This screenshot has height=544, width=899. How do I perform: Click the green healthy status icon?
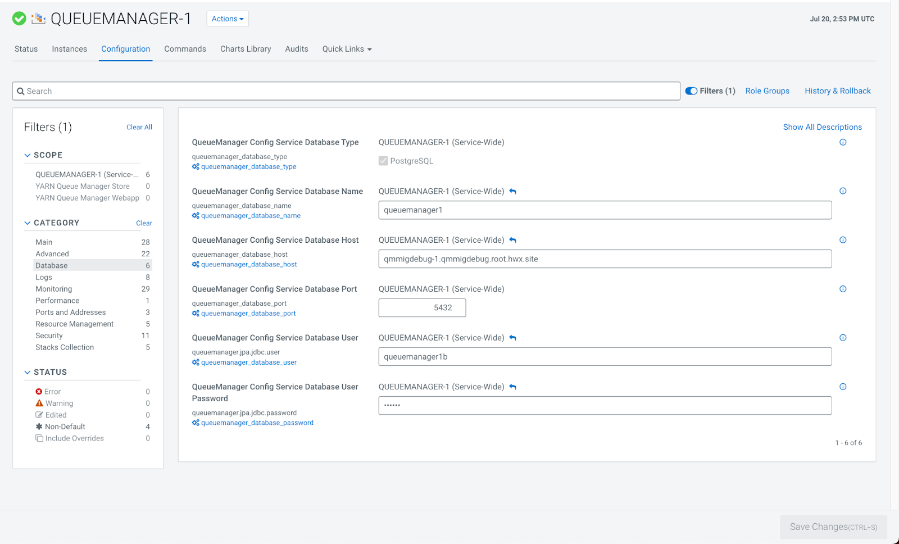click(x=19, y=19)
